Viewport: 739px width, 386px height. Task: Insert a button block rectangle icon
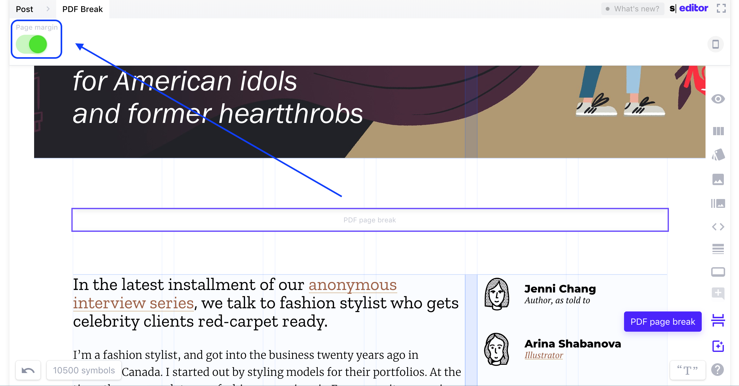718,272
